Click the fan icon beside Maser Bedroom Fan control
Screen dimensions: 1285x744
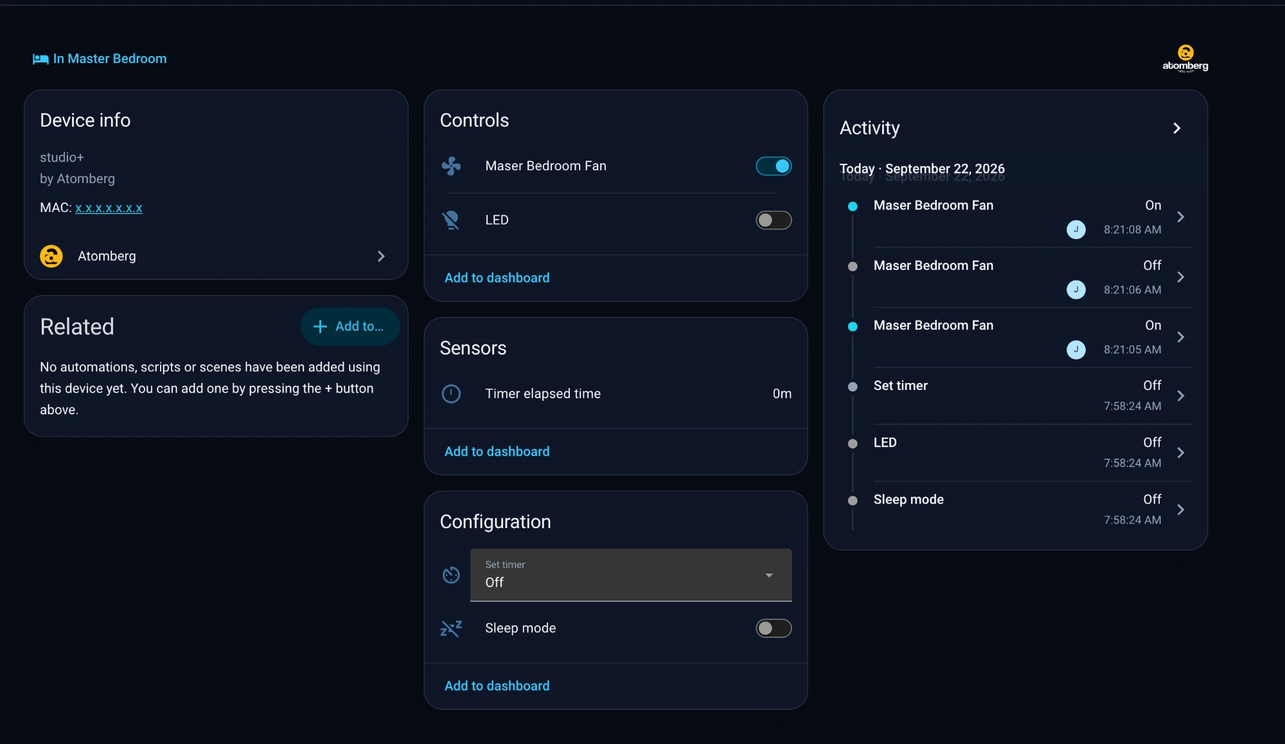451,166
